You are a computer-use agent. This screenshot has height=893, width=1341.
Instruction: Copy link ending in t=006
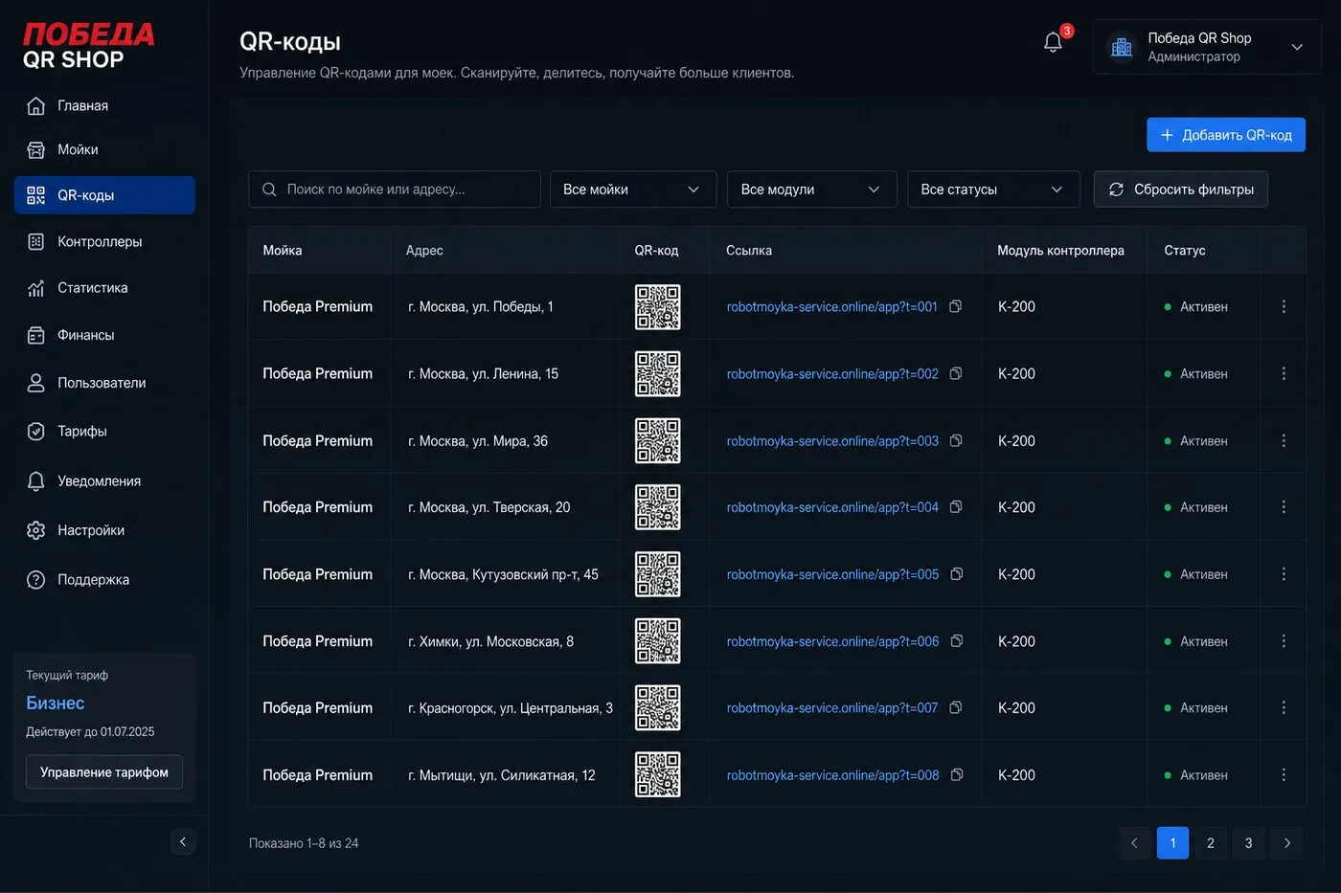pos(956,641)
